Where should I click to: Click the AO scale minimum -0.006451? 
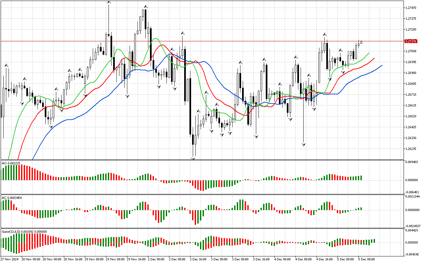pyautogui.click(x=412, y=192)
